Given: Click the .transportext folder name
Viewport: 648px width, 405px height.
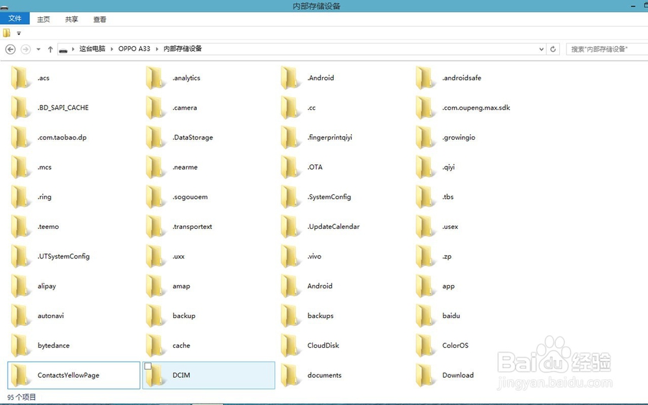Looking at the screenshot, I should tap(192, 227).
